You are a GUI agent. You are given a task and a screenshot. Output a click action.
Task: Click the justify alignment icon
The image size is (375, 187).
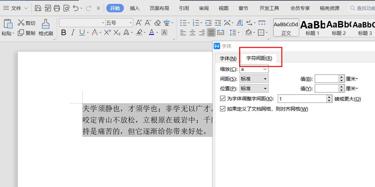(211, 33)
